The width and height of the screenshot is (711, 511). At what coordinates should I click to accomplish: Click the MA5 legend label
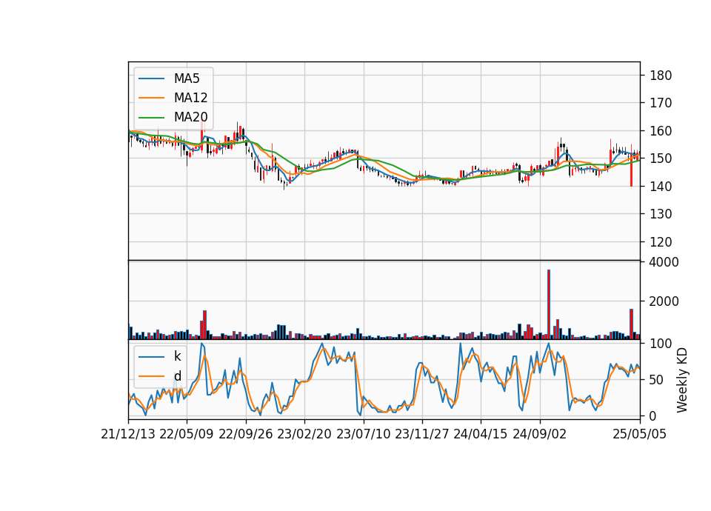[187, 79]
